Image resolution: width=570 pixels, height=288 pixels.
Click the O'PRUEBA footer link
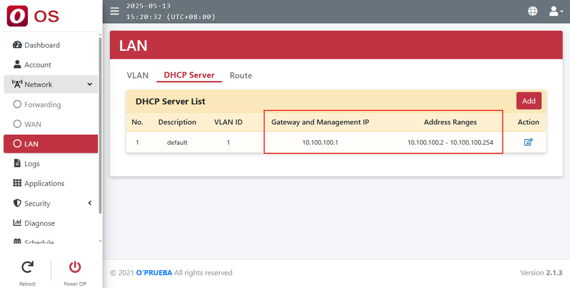point(154,273)
